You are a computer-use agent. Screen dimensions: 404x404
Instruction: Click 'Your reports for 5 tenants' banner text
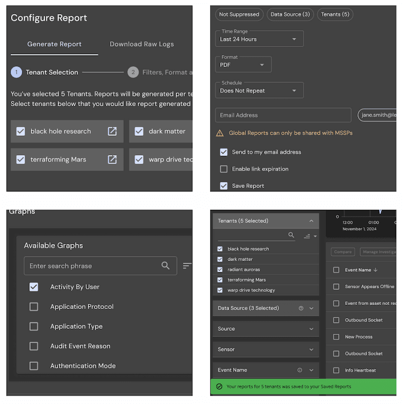point(288,386)
